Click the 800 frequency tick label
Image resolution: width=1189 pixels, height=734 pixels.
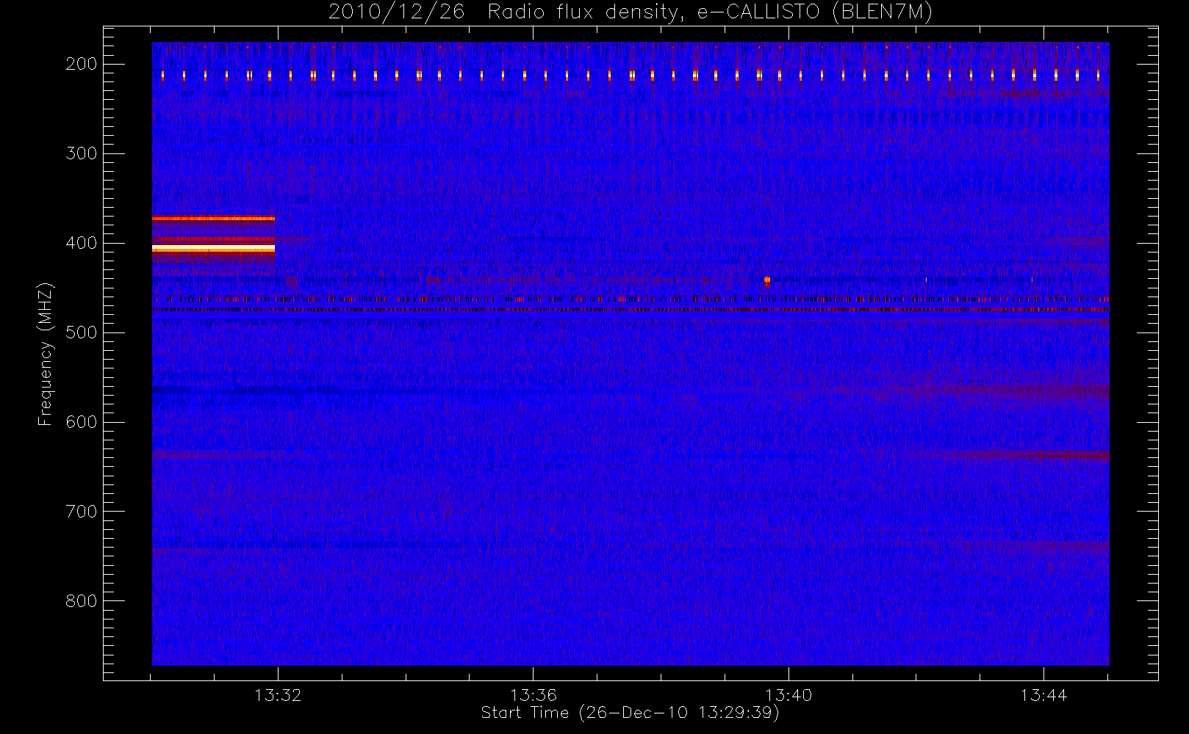click(x=82, y=601)
